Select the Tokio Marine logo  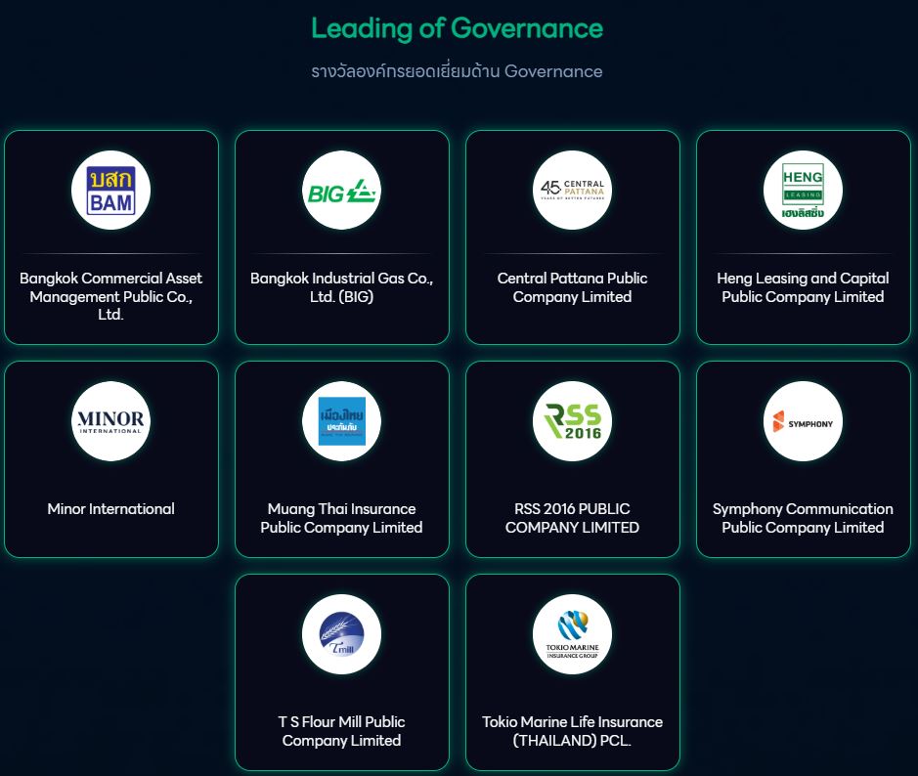tap(572, 634)
